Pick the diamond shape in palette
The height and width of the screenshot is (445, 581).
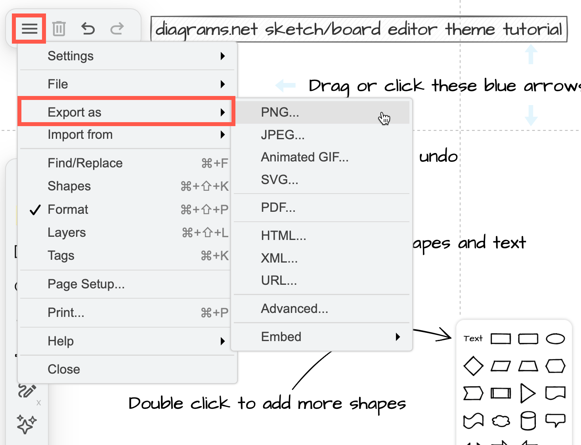click(473, 366)
